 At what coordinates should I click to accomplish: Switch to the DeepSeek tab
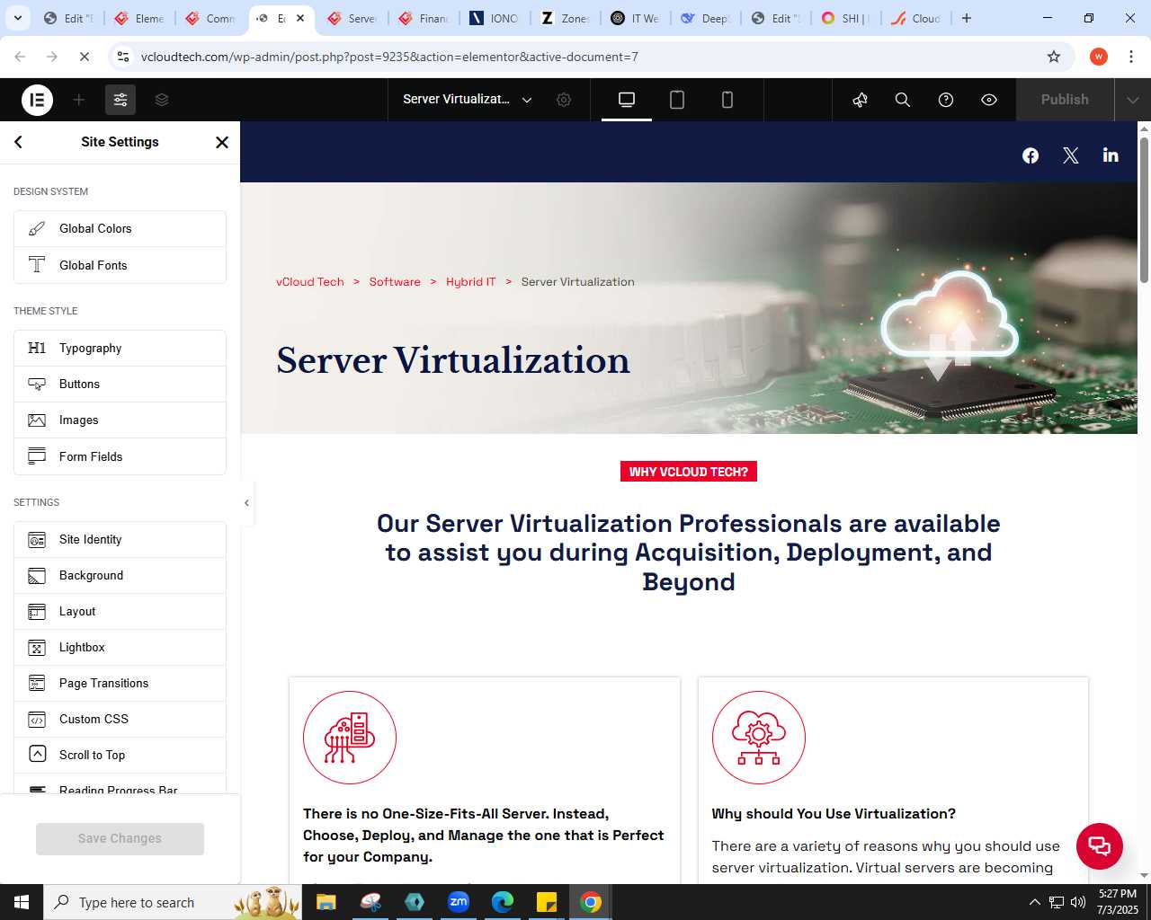(x=705, y=18)
